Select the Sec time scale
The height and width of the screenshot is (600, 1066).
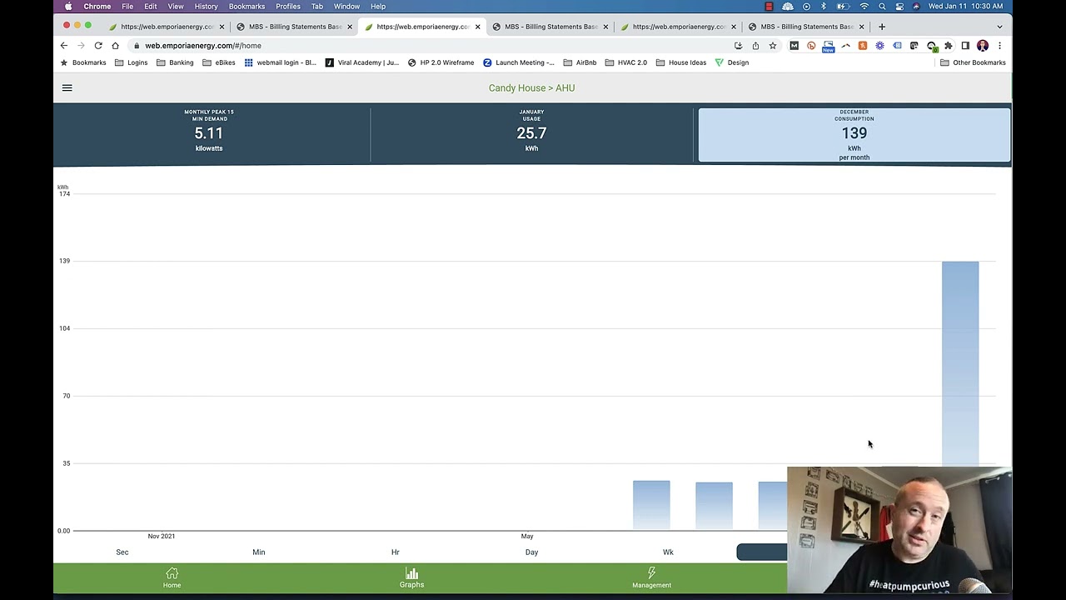point(122,552)
